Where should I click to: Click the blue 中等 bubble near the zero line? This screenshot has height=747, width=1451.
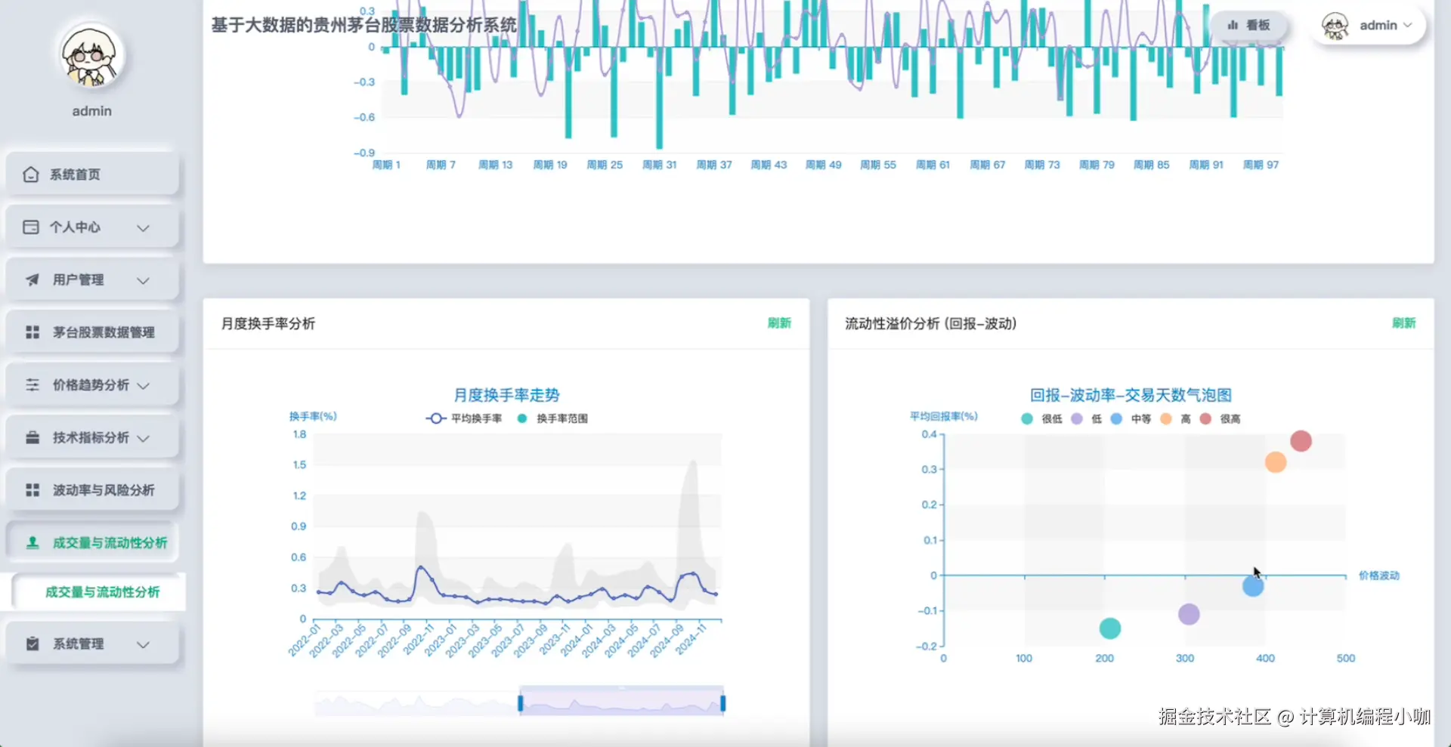pos(1253,586)
